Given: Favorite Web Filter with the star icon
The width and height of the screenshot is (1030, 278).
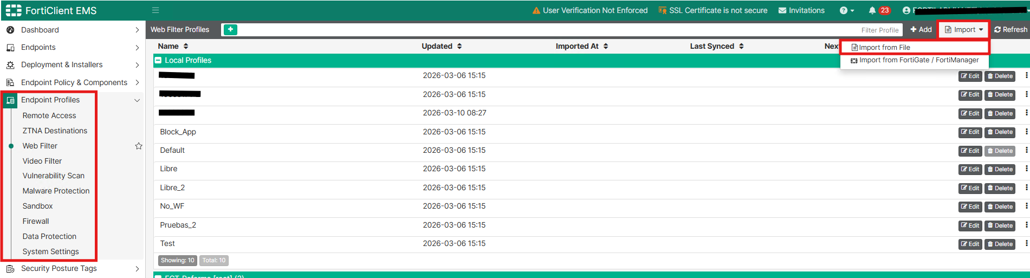Looking at the screenshot, I should pos(139,146).
